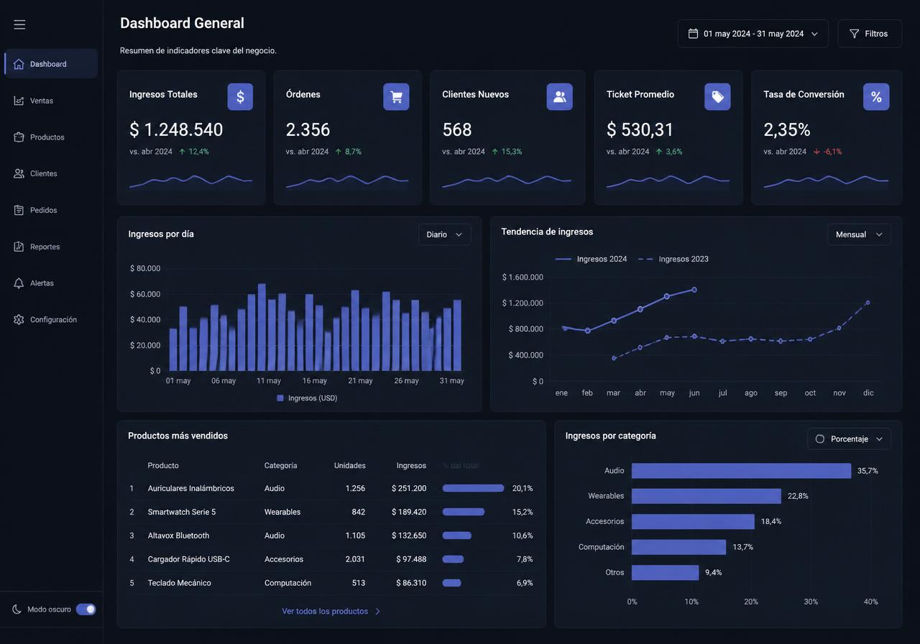Click the tag icon on Ticket Promedio
Image resolution: width=920 pixels, height=644 pixels.
click(717, 97)
